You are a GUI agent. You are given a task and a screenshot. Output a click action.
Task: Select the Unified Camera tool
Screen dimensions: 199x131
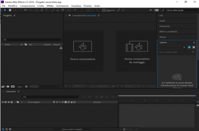click(26, 10)
